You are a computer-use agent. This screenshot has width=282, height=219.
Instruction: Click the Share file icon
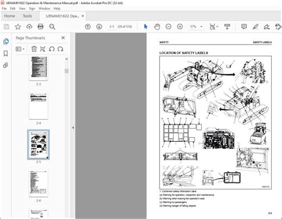[278, 27]
